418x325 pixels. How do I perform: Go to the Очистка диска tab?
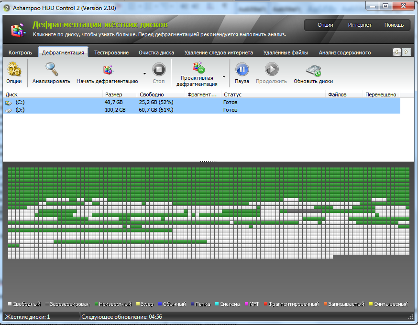156,52
